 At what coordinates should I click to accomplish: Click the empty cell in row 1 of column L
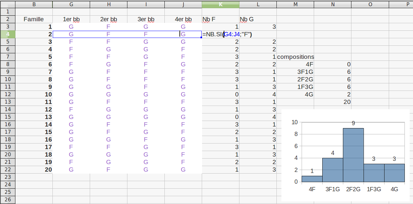click(257, 11)
